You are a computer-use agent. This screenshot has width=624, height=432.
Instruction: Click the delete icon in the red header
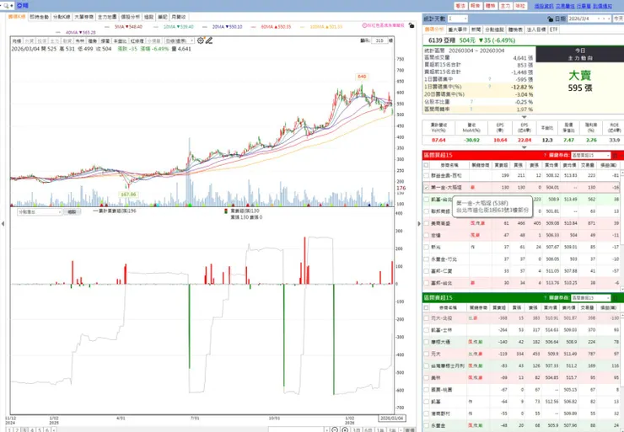click(616, 155)
